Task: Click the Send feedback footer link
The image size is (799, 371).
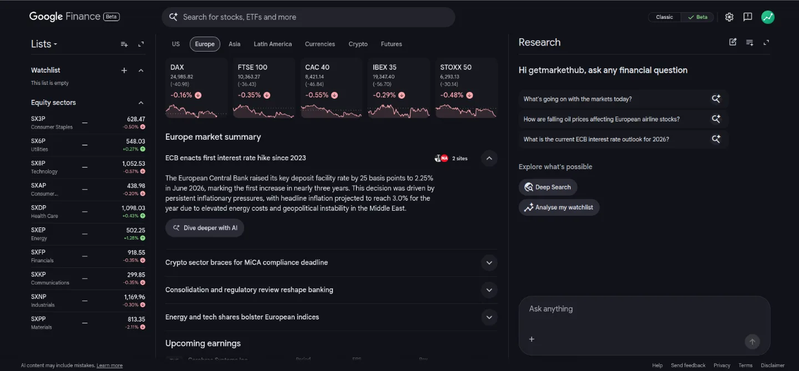Action: 688,365
